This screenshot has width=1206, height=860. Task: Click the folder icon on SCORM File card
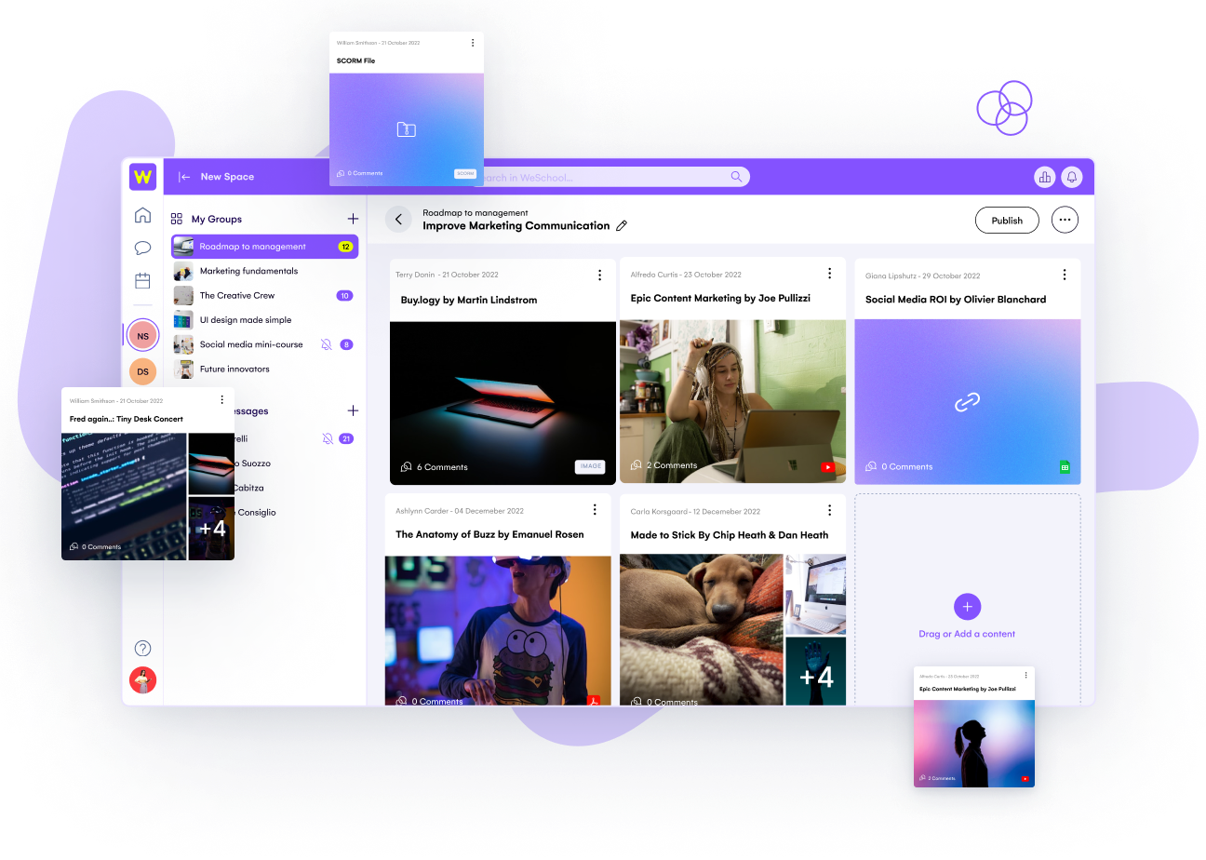pyautogui.click(x=406, y=129)
